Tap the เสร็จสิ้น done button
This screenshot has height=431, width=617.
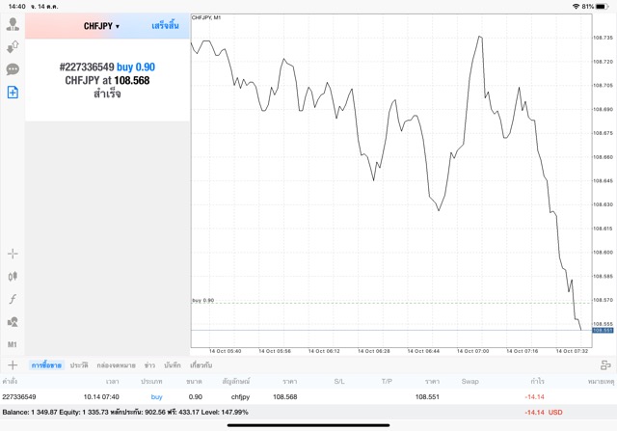point(165,26)
